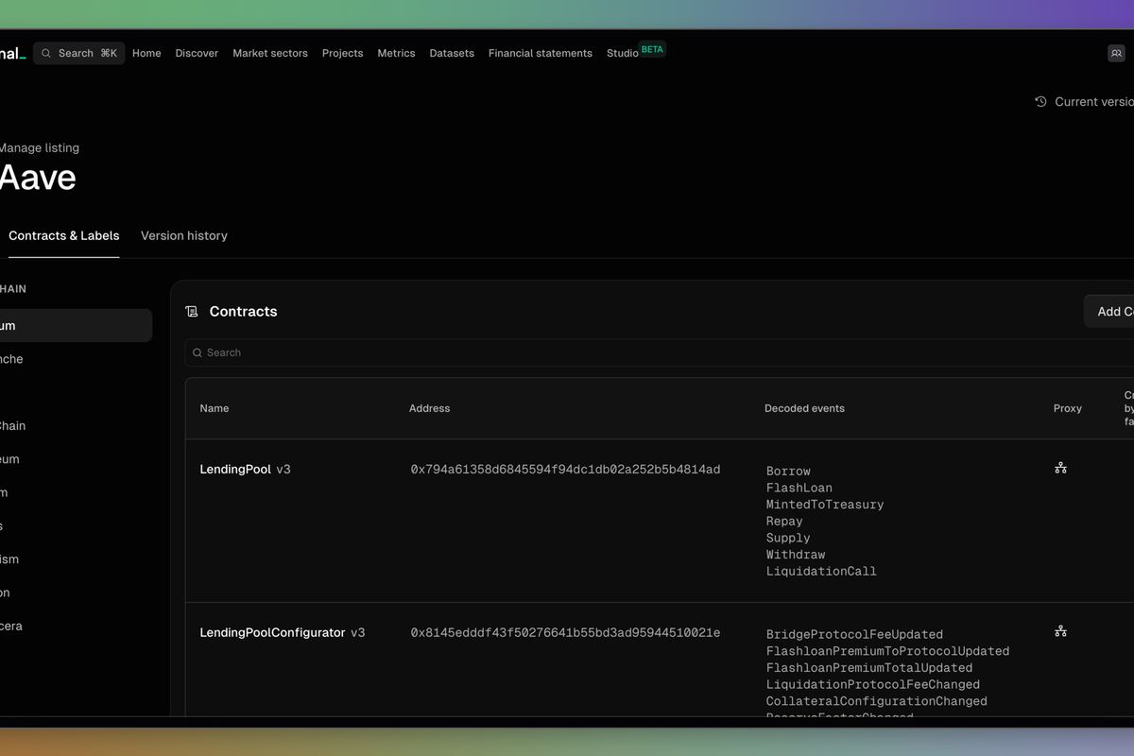Select the chain item ending in 'Chain'
The width and height of the screenshot is (1134, 756).
[x=13, y=425]
